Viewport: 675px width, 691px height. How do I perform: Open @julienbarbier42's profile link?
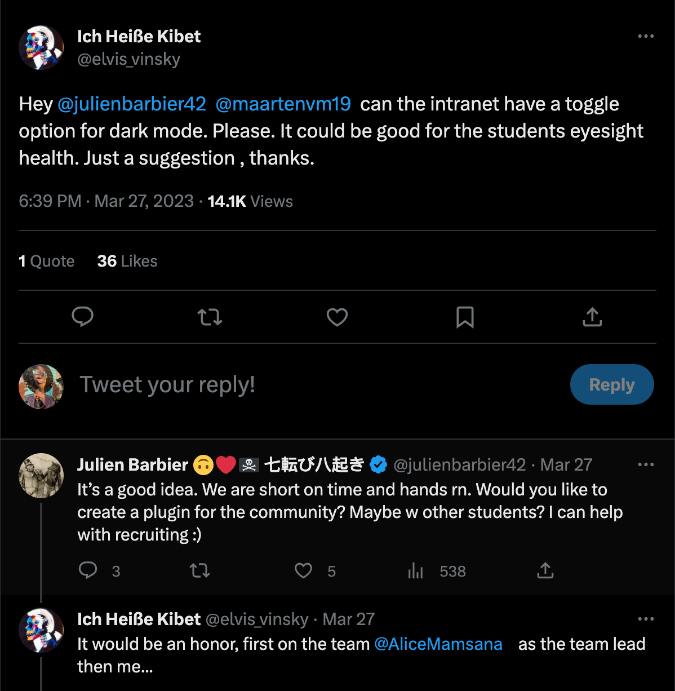[132, 104]
